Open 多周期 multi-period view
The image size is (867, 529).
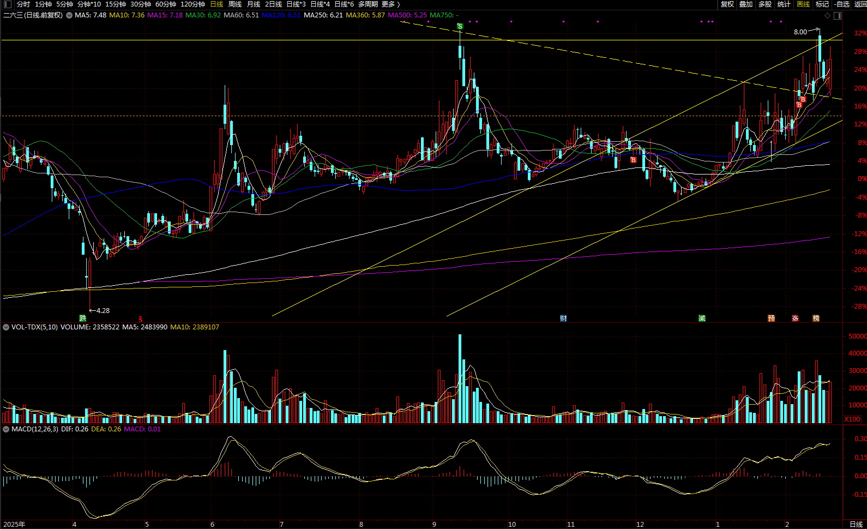pos(368,4)
